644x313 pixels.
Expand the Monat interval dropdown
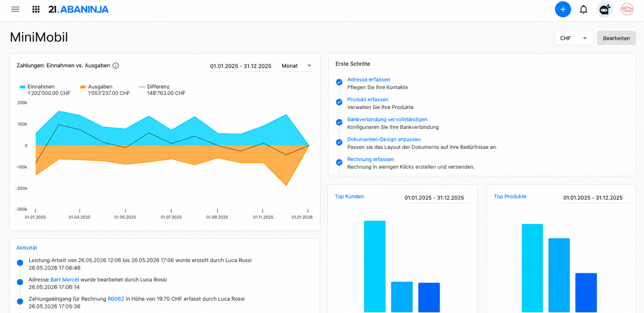(x=297, y=66)
